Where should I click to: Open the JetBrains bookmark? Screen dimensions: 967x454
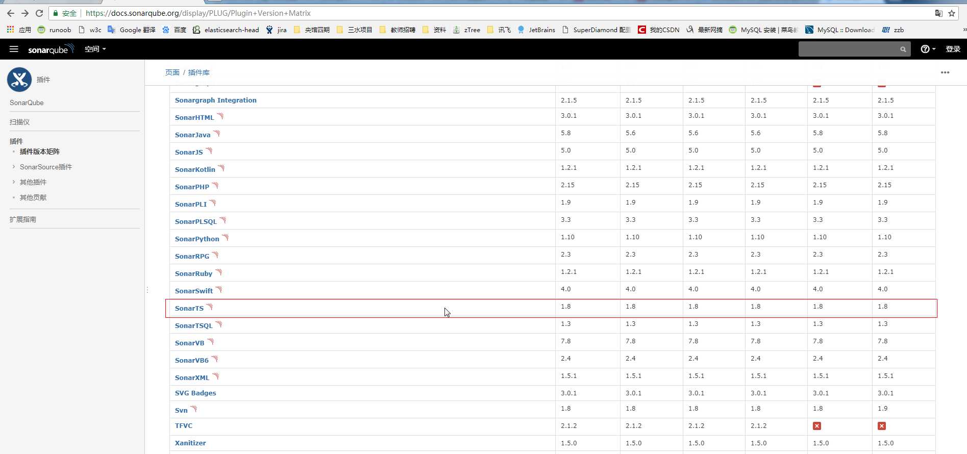click(x=536, y=30)
